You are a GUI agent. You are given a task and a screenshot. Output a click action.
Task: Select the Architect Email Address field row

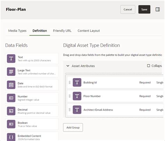click(115, 110)
